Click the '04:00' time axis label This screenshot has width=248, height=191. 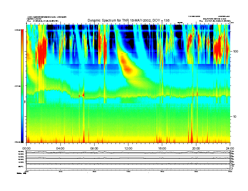pos(60,149)
